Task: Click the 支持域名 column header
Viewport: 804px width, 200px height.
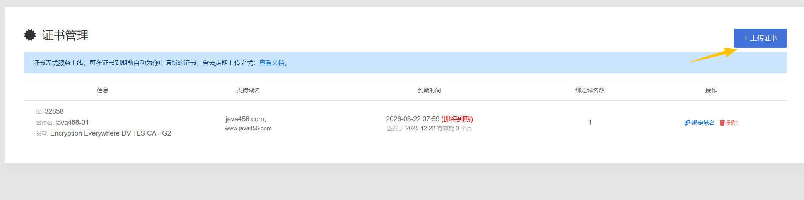Action: click(248, 91)
